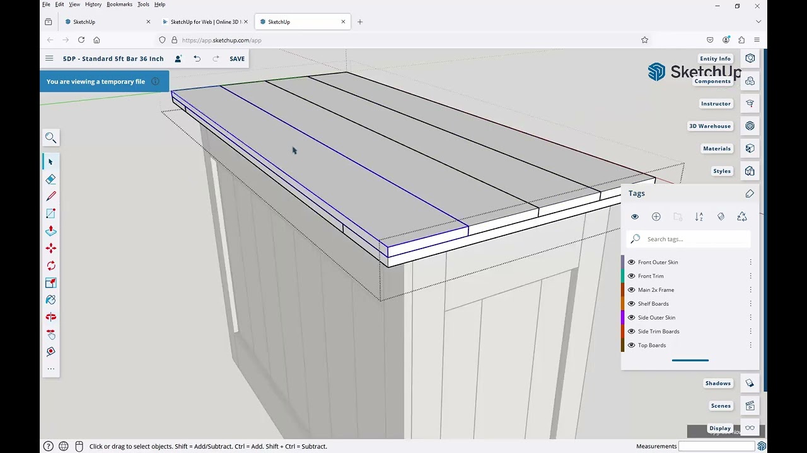This screenshot has height=453, width=807.
Task: Switch to first SketchUp browser tab
Action: 107,22
